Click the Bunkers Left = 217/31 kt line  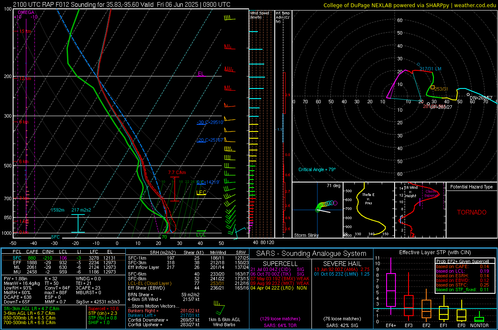point(164,315)
